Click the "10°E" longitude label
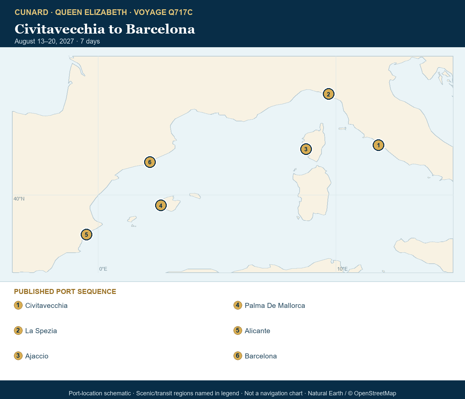The image size is (465, 399). pos(342,269)
